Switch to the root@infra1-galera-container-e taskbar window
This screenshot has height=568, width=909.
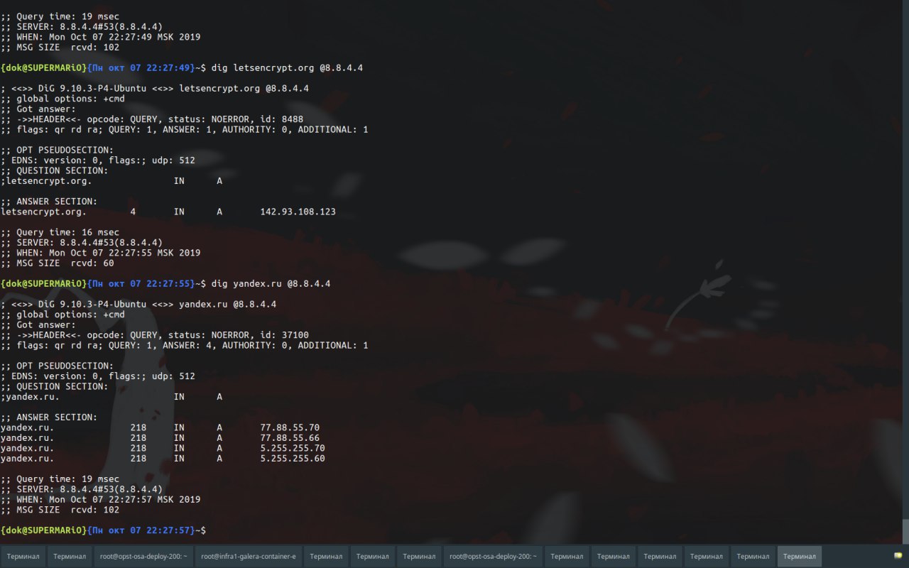point(248,556)
